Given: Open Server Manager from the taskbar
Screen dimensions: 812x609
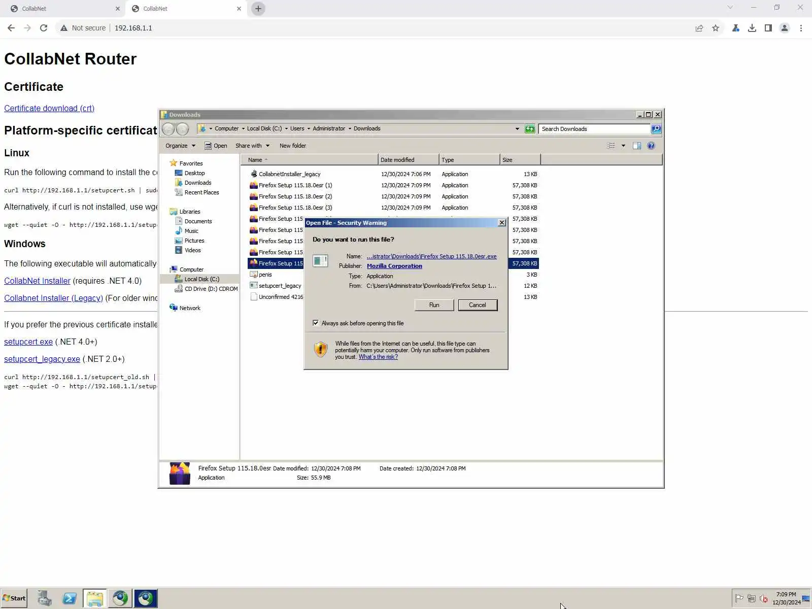Looking at the screenshot, I should (x=44, y=598).
